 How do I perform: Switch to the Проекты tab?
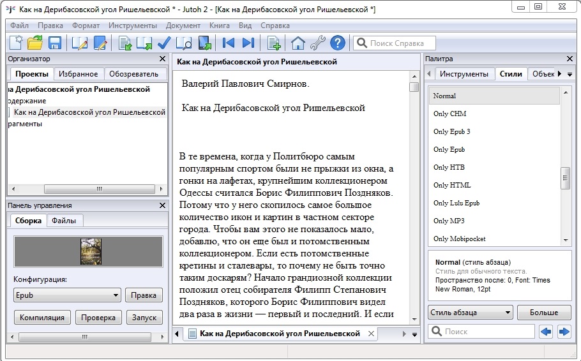pyautogui.click(x=32, y=74)
